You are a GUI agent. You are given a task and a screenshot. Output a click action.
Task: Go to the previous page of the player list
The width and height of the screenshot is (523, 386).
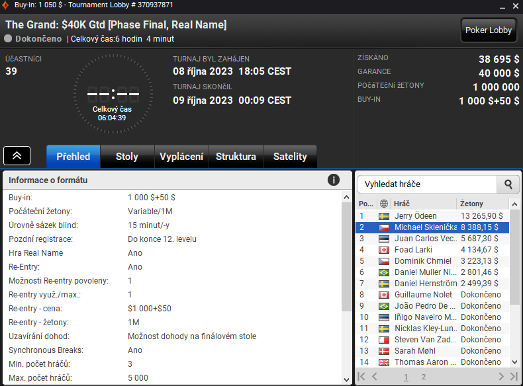click(375, 376)
